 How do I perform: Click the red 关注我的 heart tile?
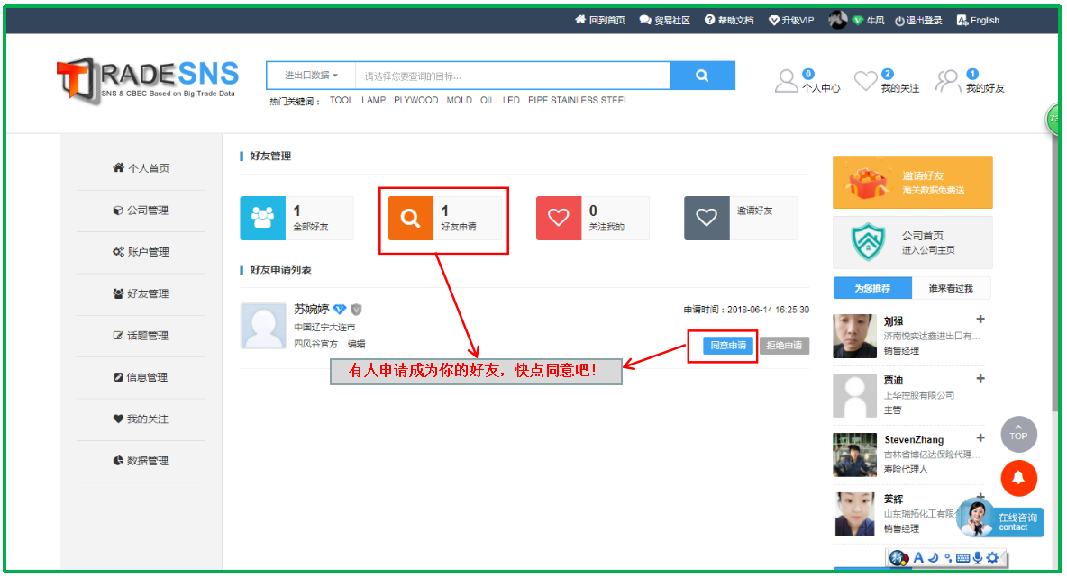click(x=559, y=218)
